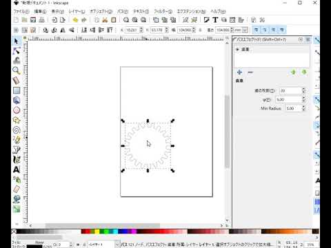
Task: Select the Node edit tool
Action: click(x=16, y=51)
